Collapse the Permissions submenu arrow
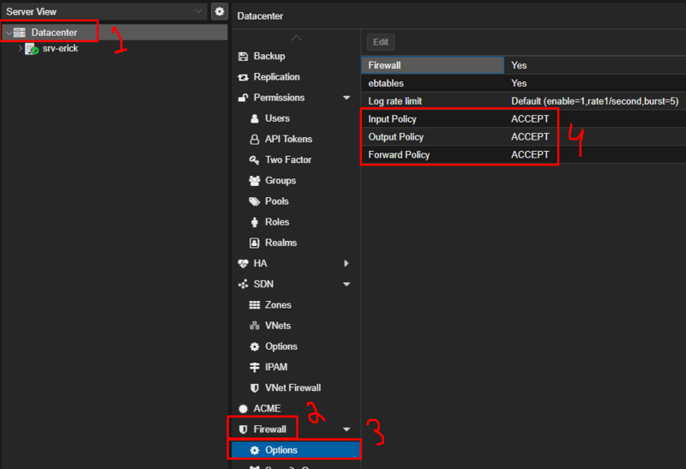686x469 pixels. pyautogui.click(x=346, y=98)
